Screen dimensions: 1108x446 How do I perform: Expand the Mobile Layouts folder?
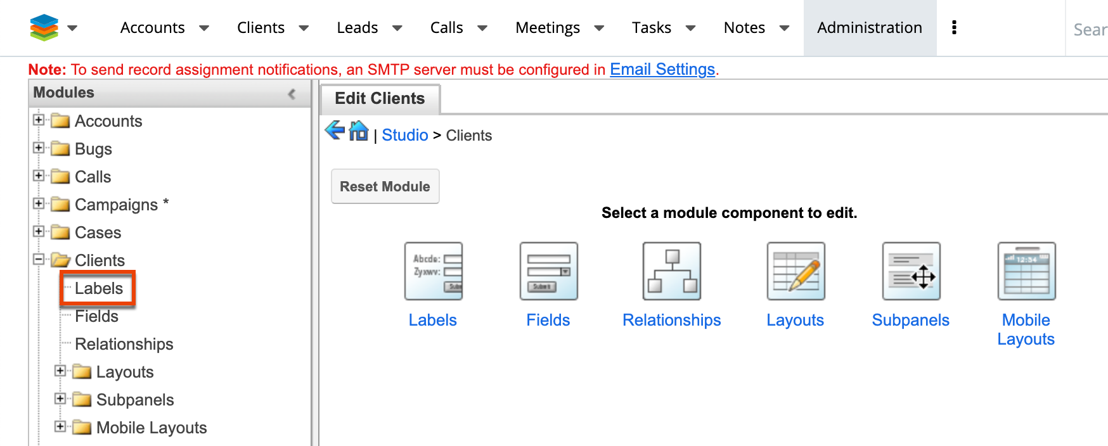pyautogui.click(x=60, y=426)
